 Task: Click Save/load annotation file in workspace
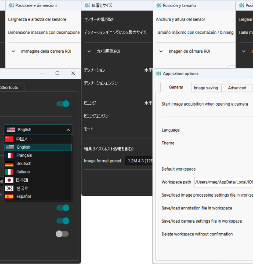coord(197,208)
